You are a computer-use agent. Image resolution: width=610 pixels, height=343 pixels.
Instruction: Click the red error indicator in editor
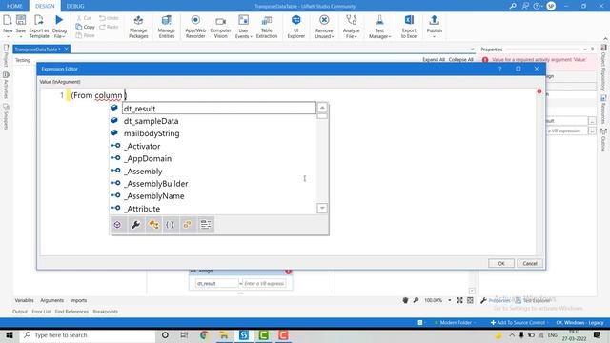tap(539, 91)
